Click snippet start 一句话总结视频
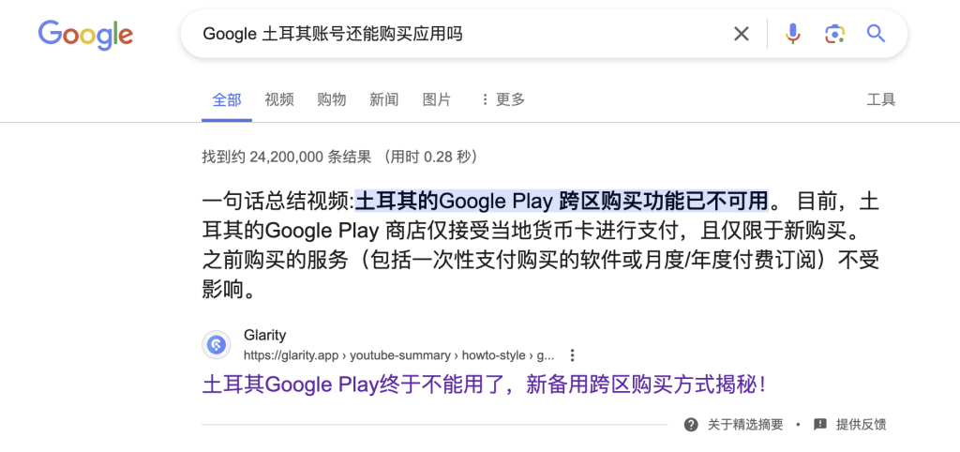960x452 pixels. point(278,201)
